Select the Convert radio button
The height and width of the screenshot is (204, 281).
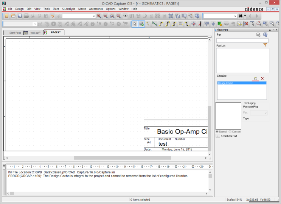tap(230, 132)
